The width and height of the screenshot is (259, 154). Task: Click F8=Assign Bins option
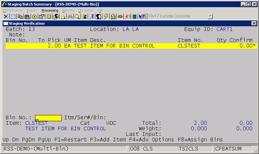200,140
